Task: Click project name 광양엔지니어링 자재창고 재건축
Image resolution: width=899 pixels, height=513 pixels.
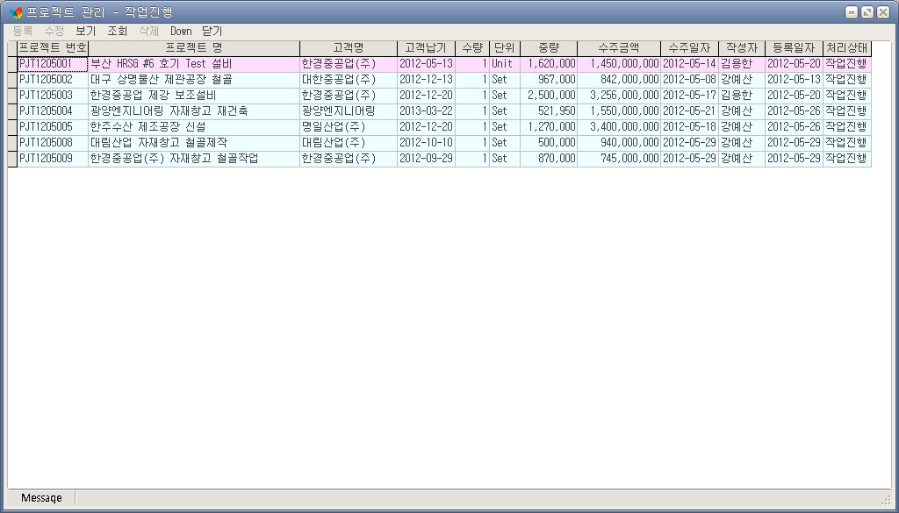Action: pos(194,111)
